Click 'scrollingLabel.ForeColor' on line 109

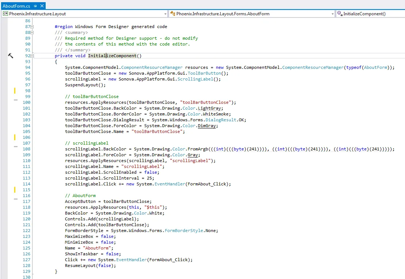point(96,155)
